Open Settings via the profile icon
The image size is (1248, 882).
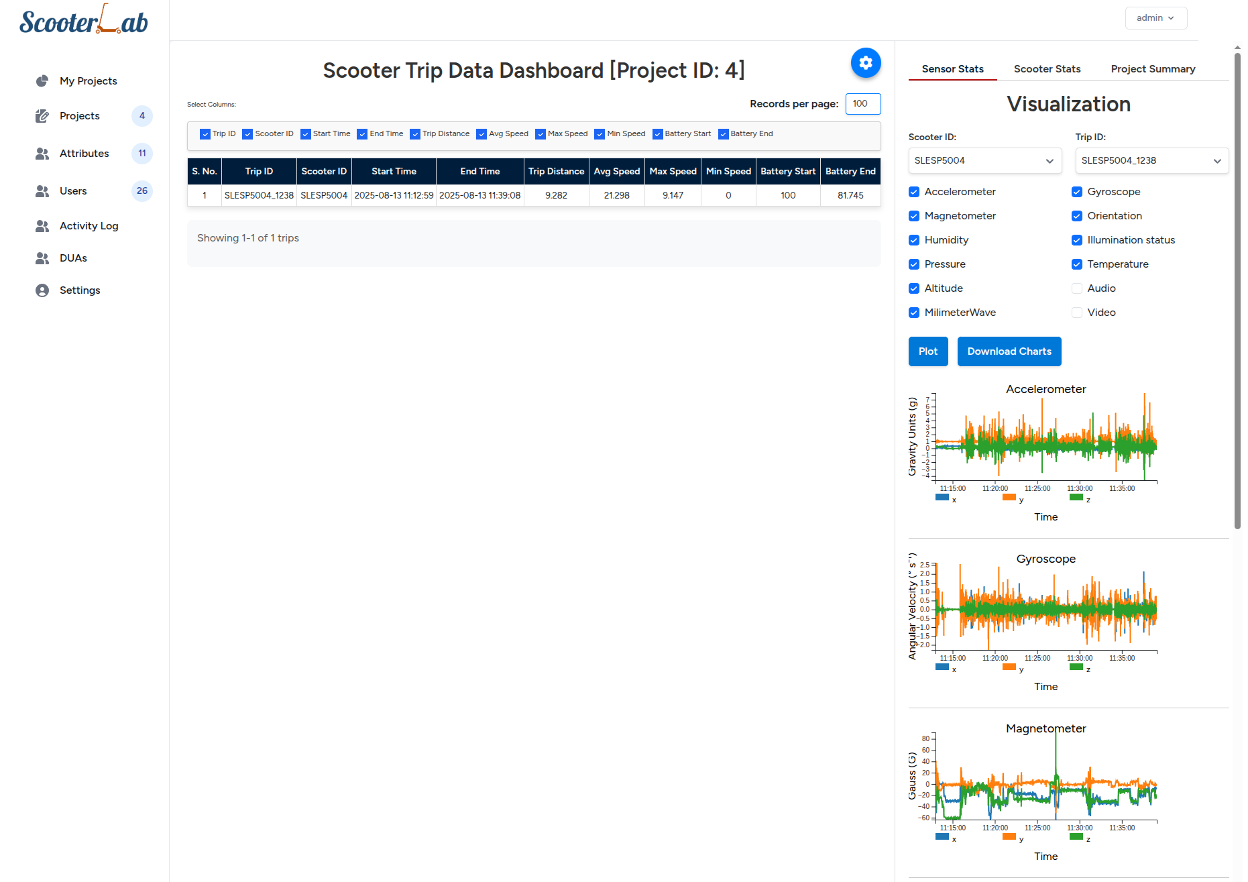[42, 290]
